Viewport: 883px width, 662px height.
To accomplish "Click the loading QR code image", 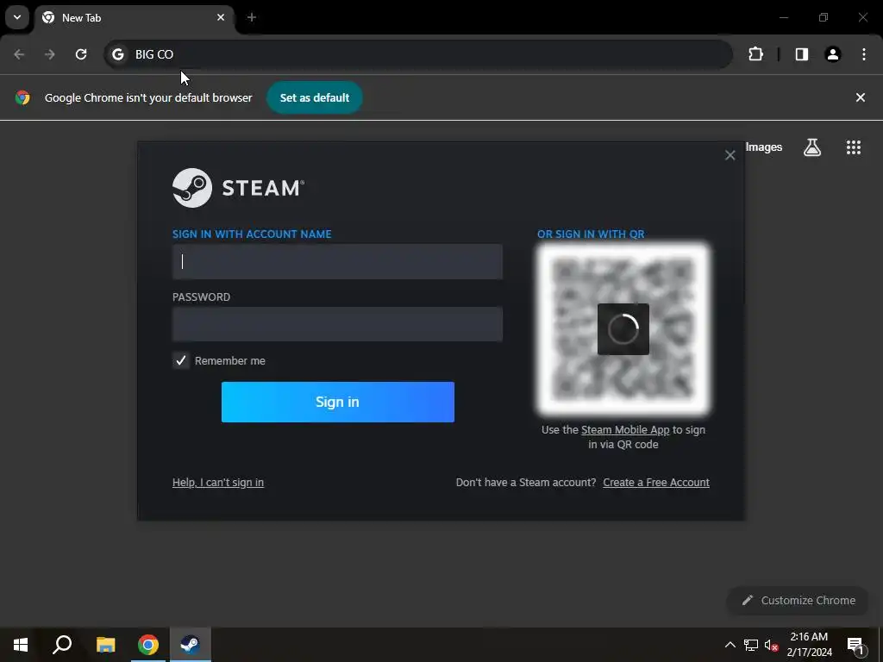I will pos(623,329).
